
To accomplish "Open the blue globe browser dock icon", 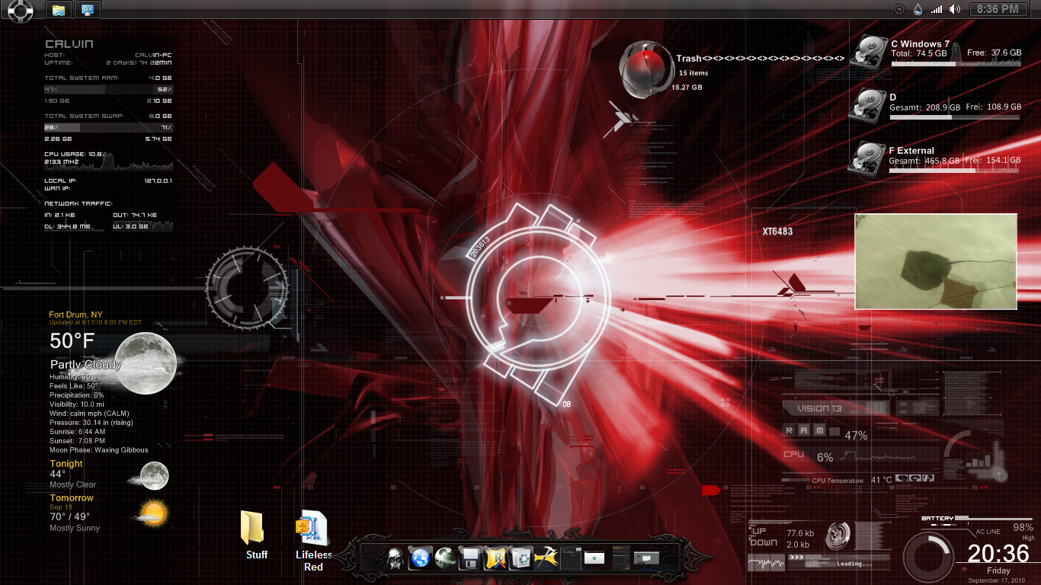I will coord(420,558).
